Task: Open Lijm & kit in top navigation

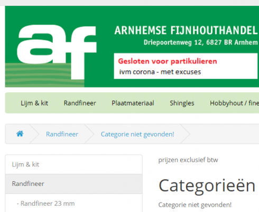Action: click(x=34, y=103)
